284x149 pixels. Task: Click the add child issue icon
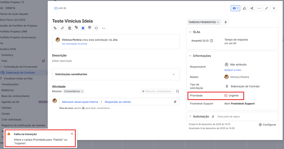(55, 28)
